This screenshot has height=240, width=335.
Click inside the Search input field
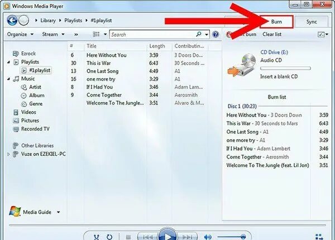click(x=153, y=35)
